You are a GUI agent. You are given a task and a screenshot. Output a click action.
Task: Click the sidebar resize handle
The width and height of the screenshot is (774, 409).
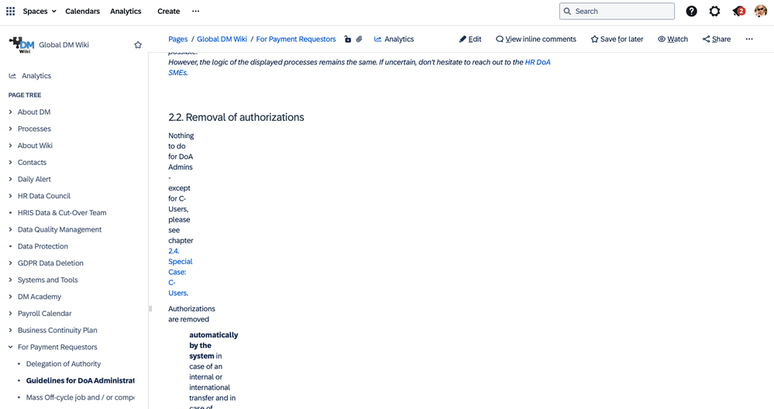pyautogui.click(x=150, y=309)
